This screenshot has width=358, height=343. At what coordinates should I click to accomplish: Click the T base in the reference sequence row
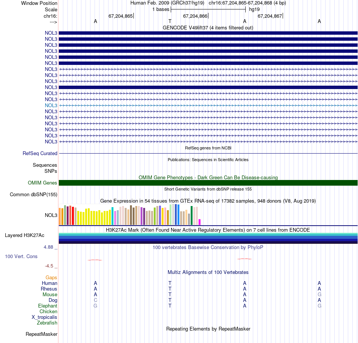(x=170, y=21)
